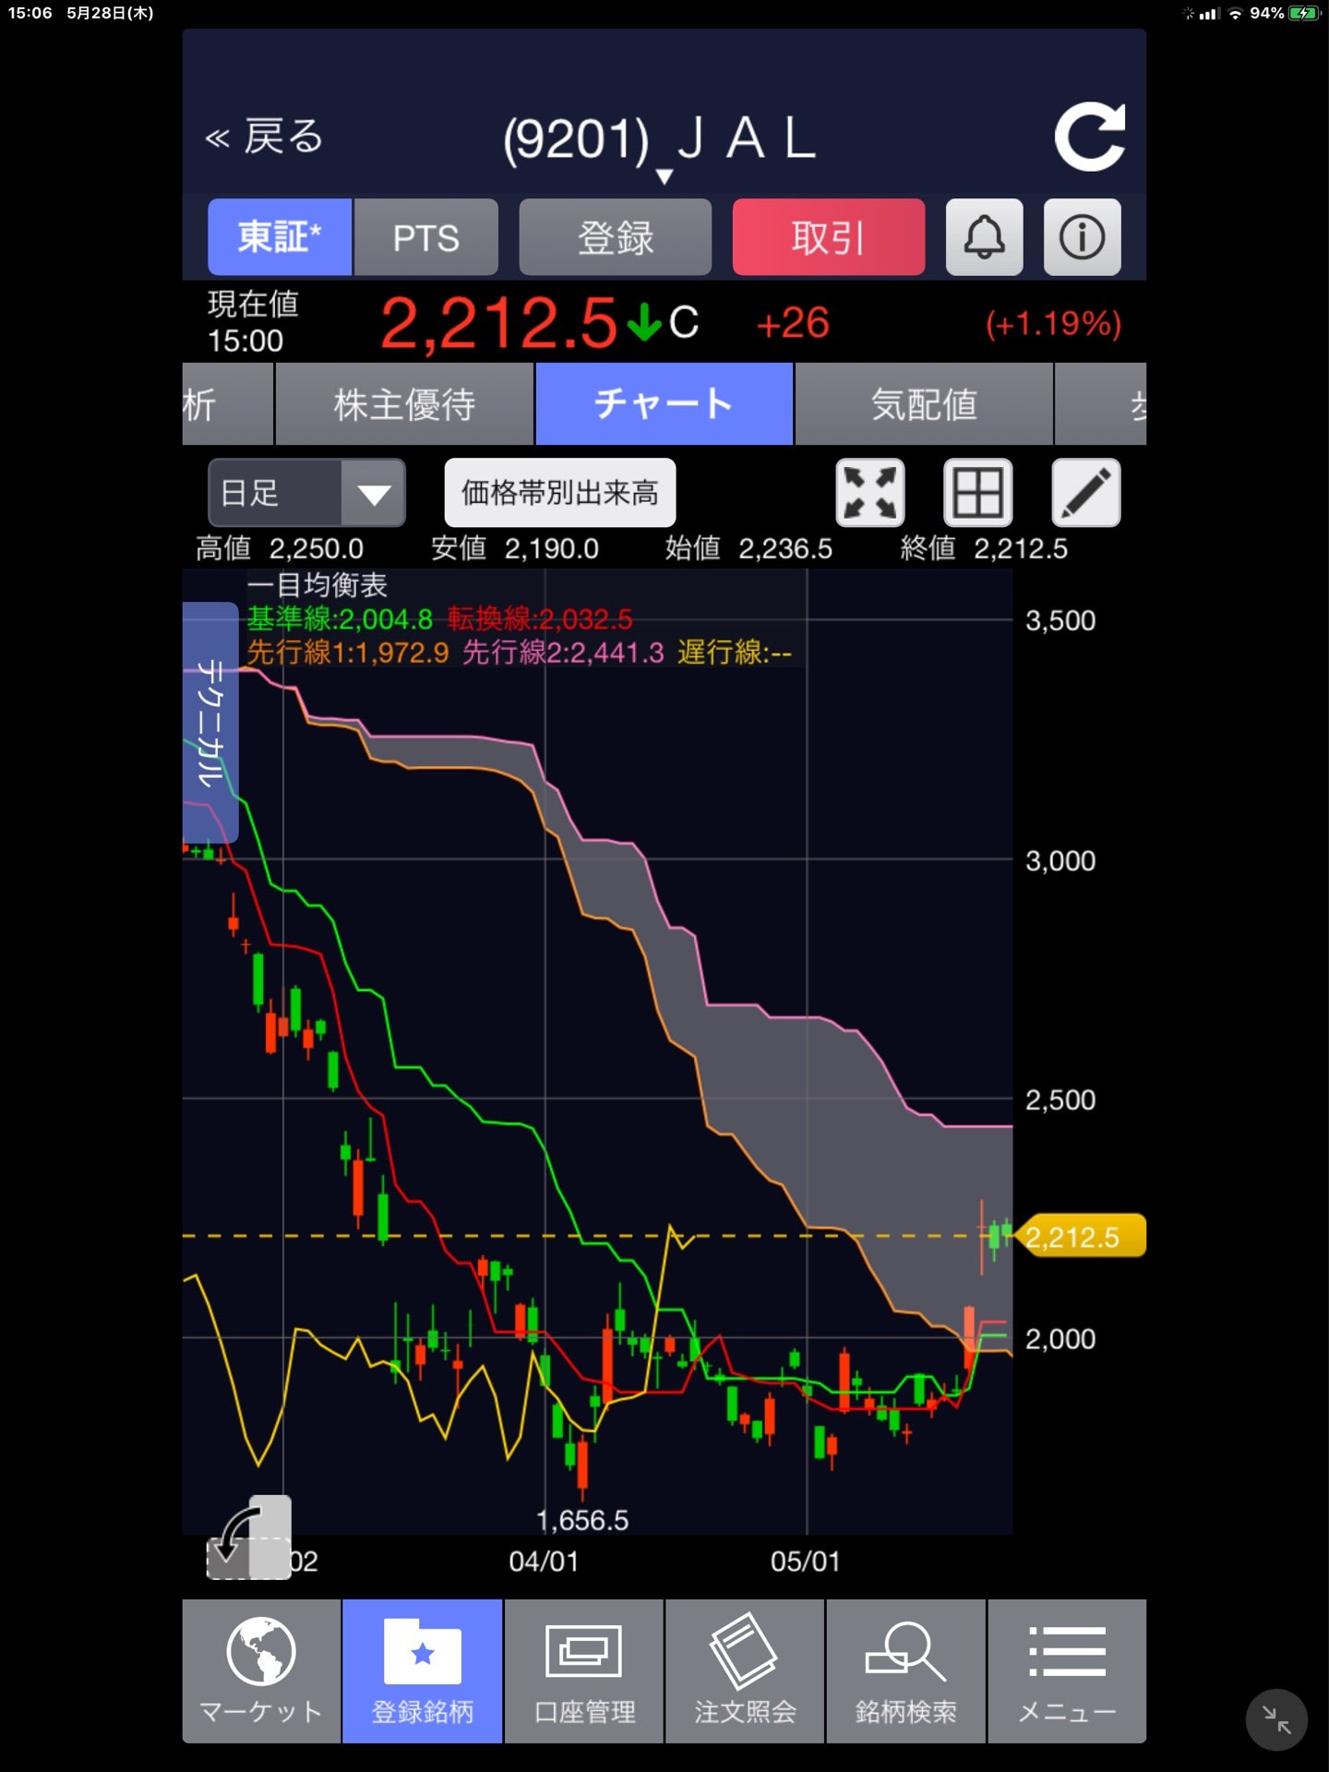The width and height of the screenshot is (1329, 1772).
Task: Tap the 価格帯別出来高 button
Action: coord(560,493)
